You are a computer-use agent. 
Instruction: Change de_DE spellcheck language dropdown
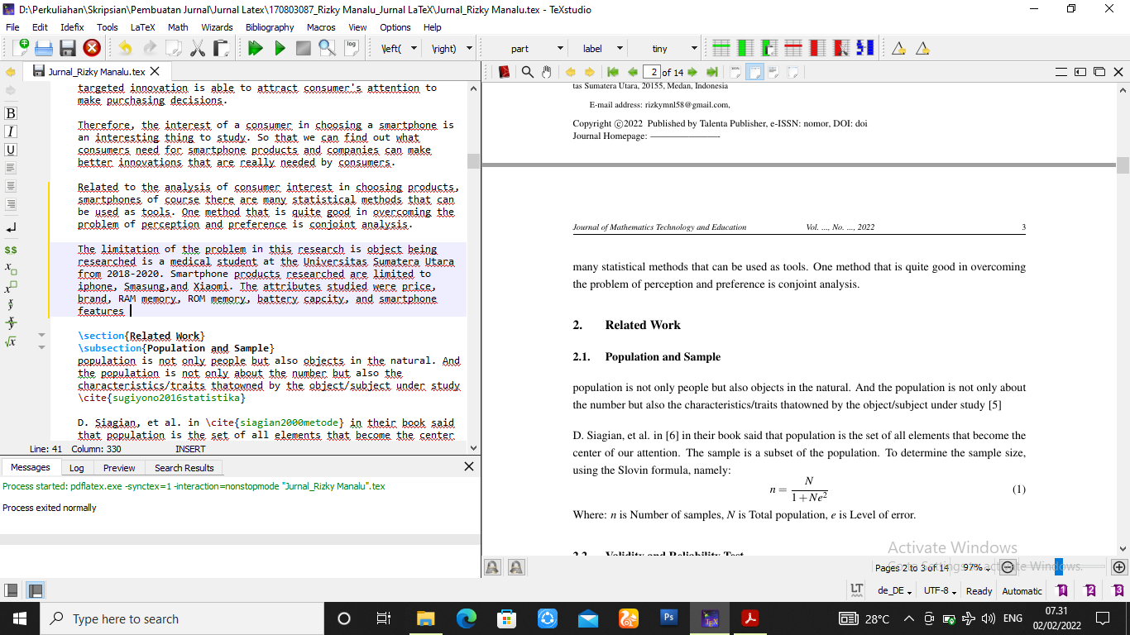click(894, 590)
